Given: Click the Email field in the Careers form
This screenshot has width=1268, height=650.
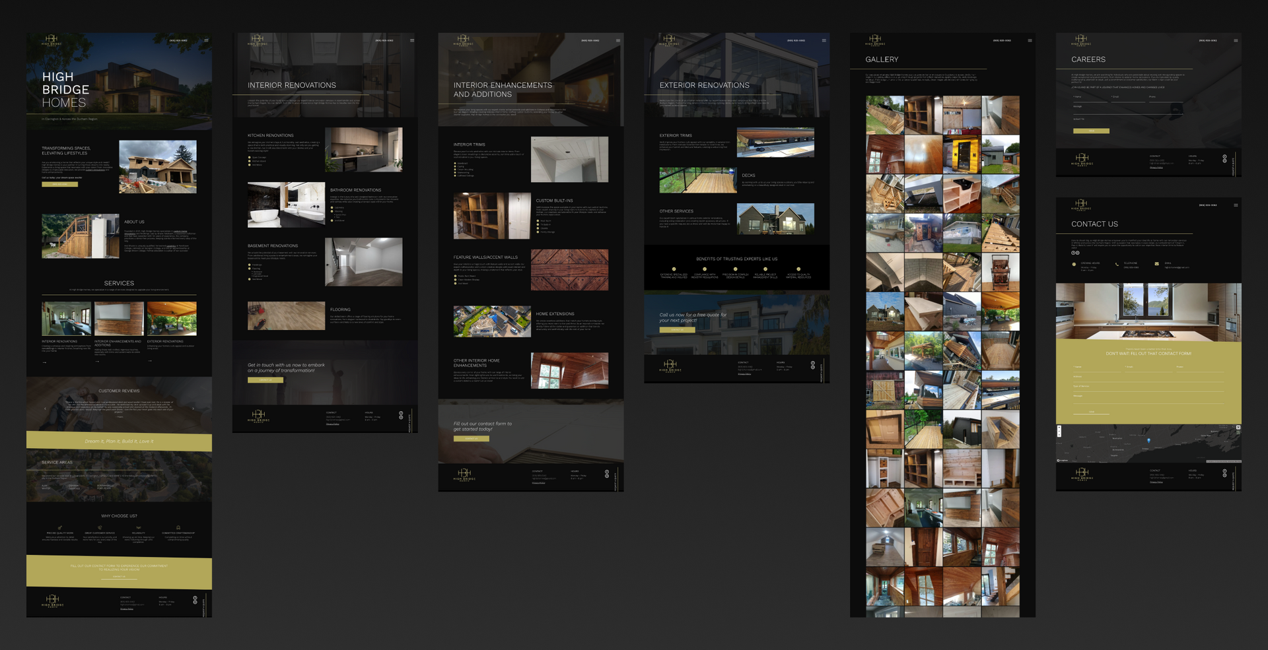Looking at the screenshot, I should pyautogui.click(x=1127, y=98).
